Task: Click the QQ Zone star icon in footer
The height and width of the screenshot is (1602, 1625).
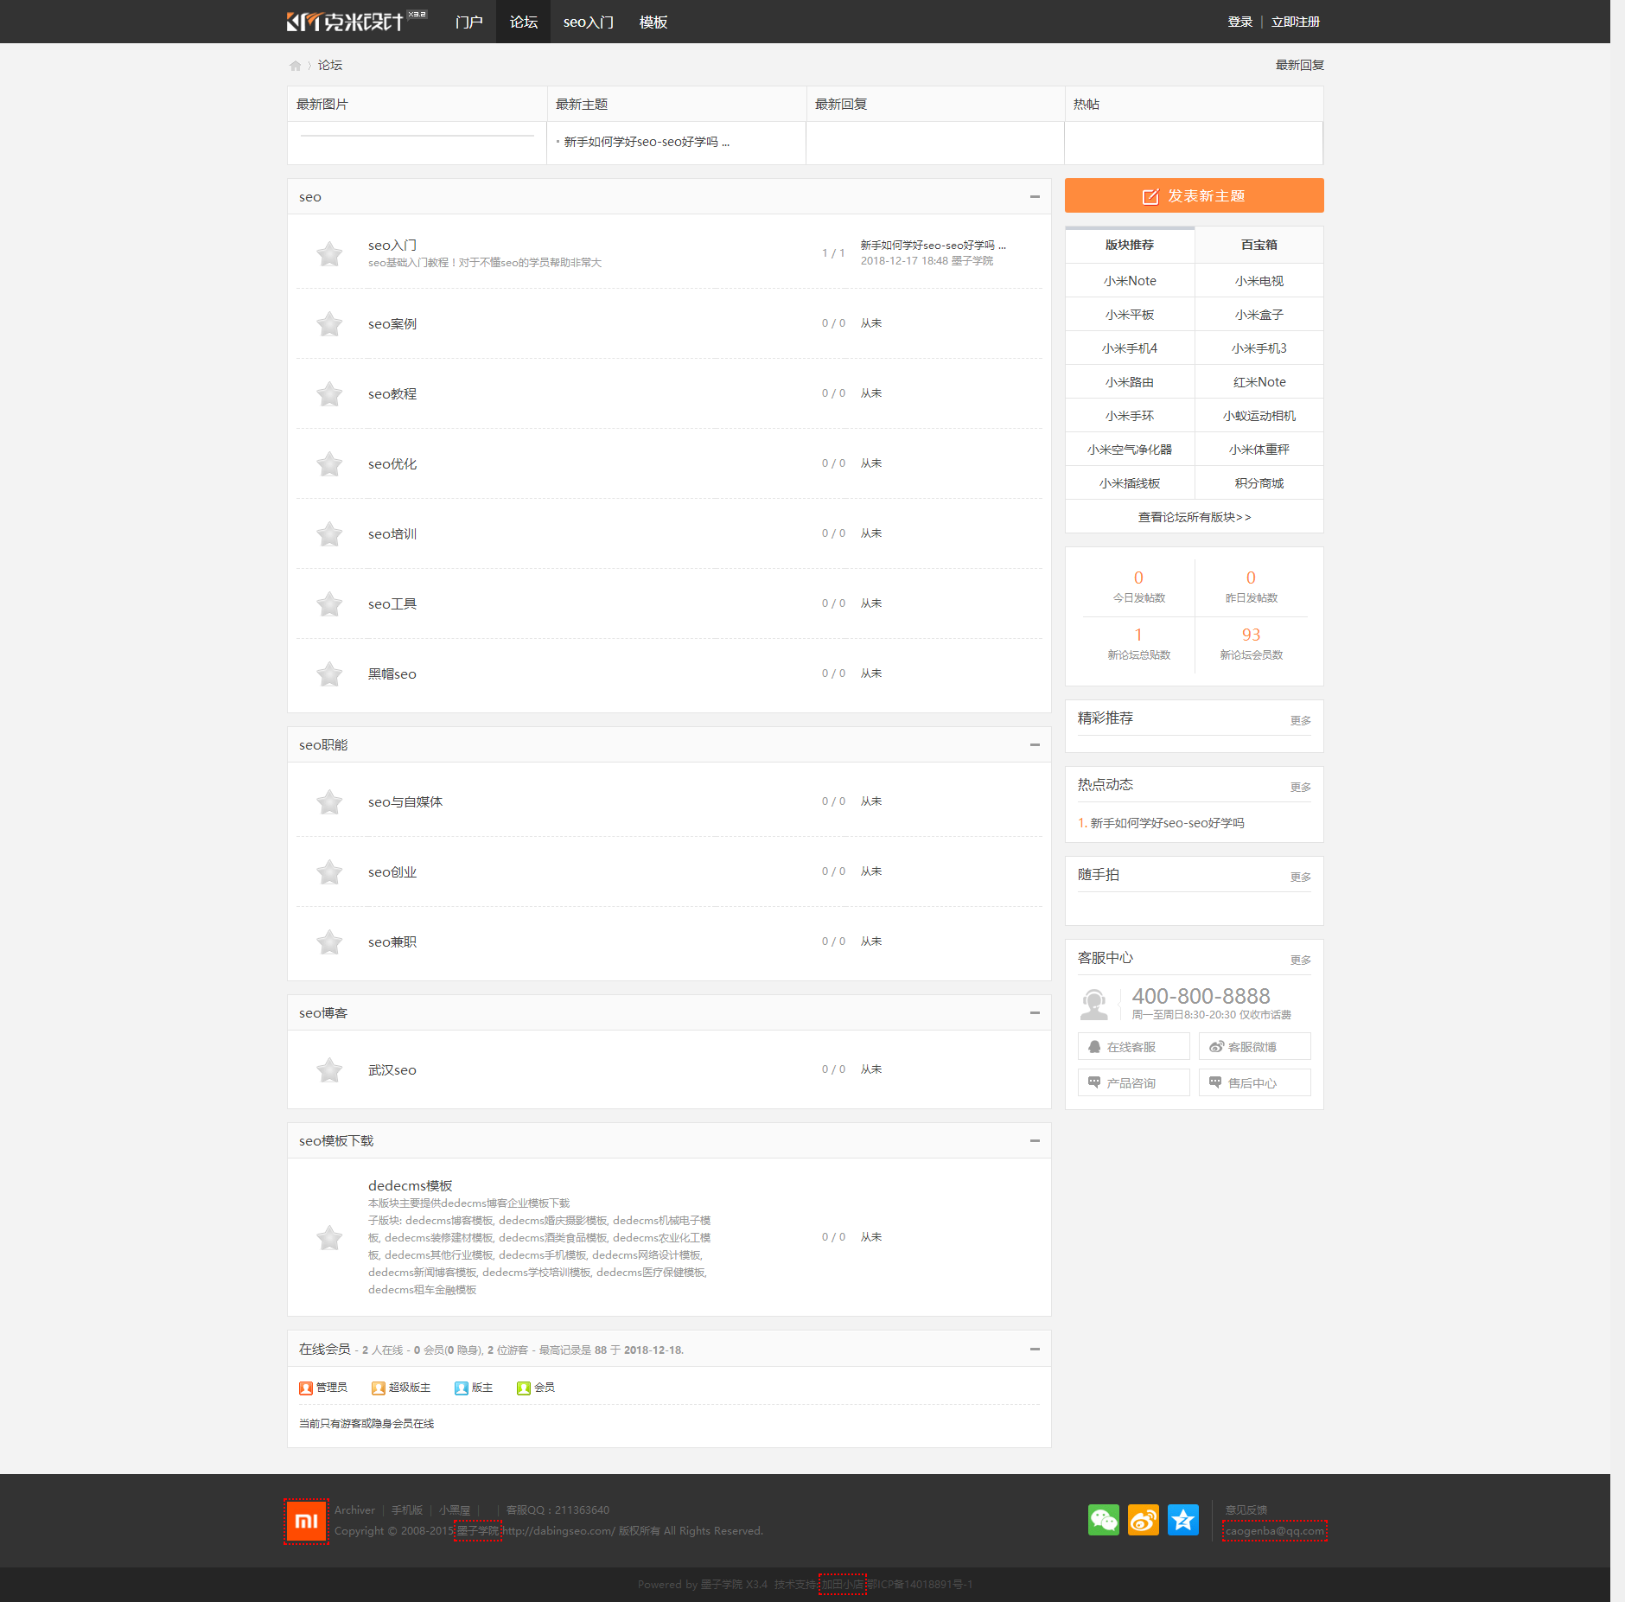Action: [1183, 1519]
